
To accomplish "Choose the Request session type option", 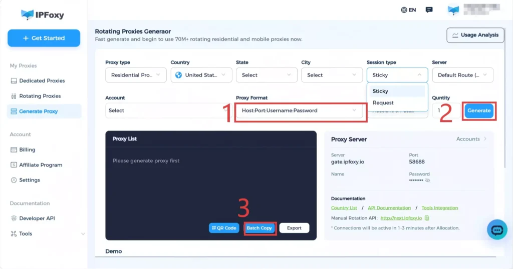I will coord(383,102).
